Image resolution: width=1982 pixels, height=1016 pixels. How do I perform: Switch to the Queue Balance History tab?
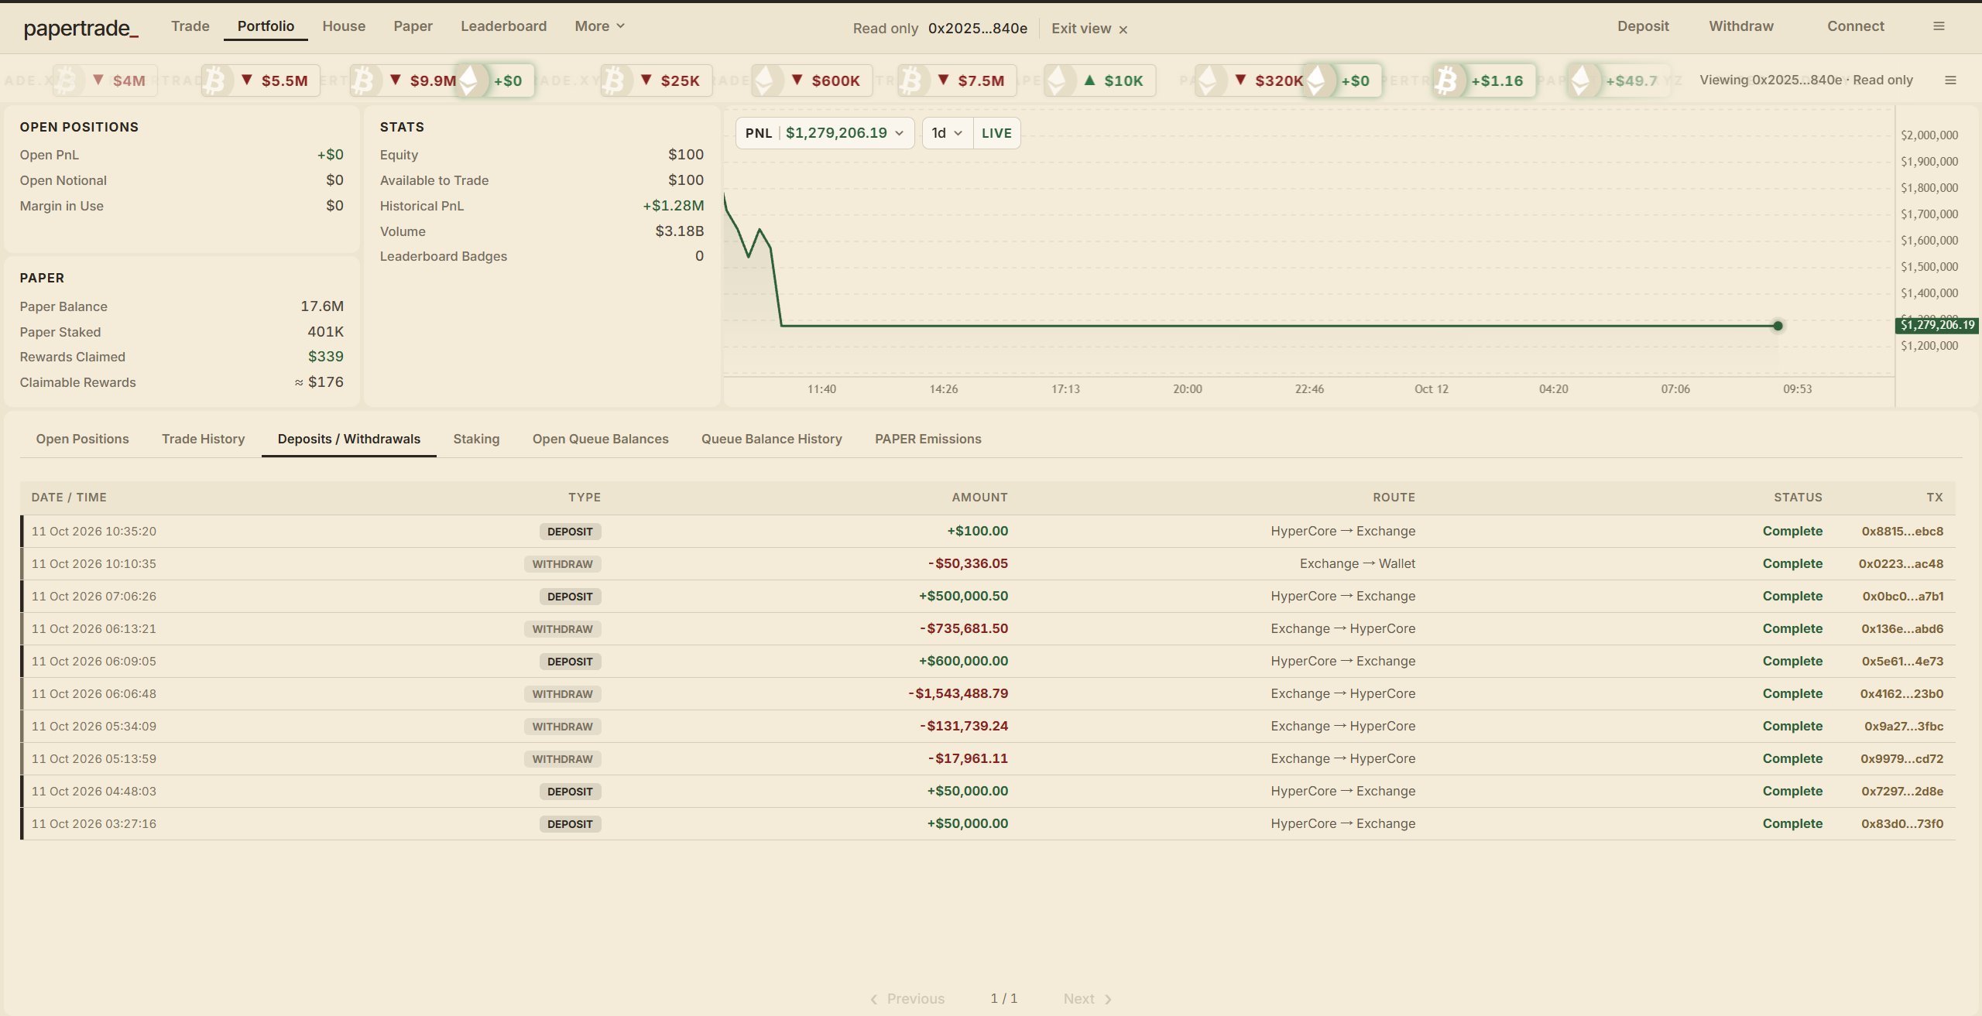771,439
